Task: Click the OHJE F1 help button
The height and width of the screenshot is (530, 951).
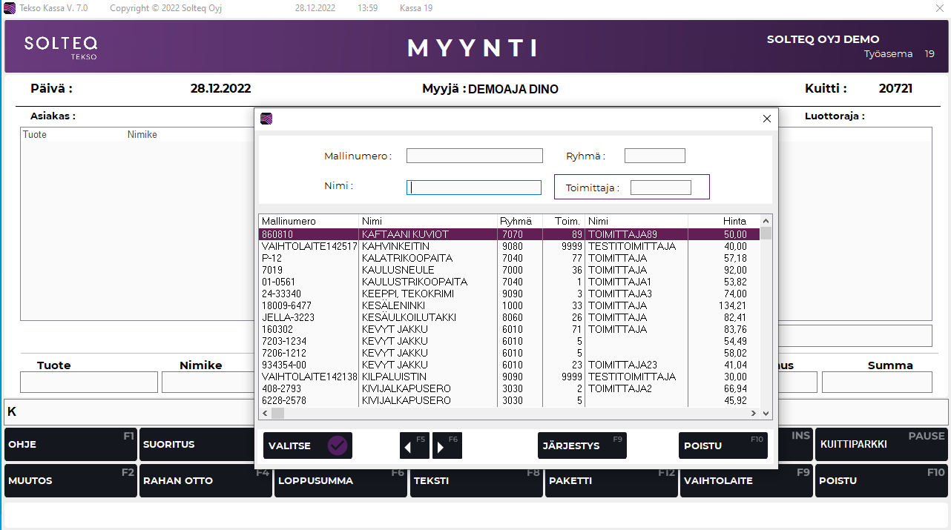Action: 70,445
